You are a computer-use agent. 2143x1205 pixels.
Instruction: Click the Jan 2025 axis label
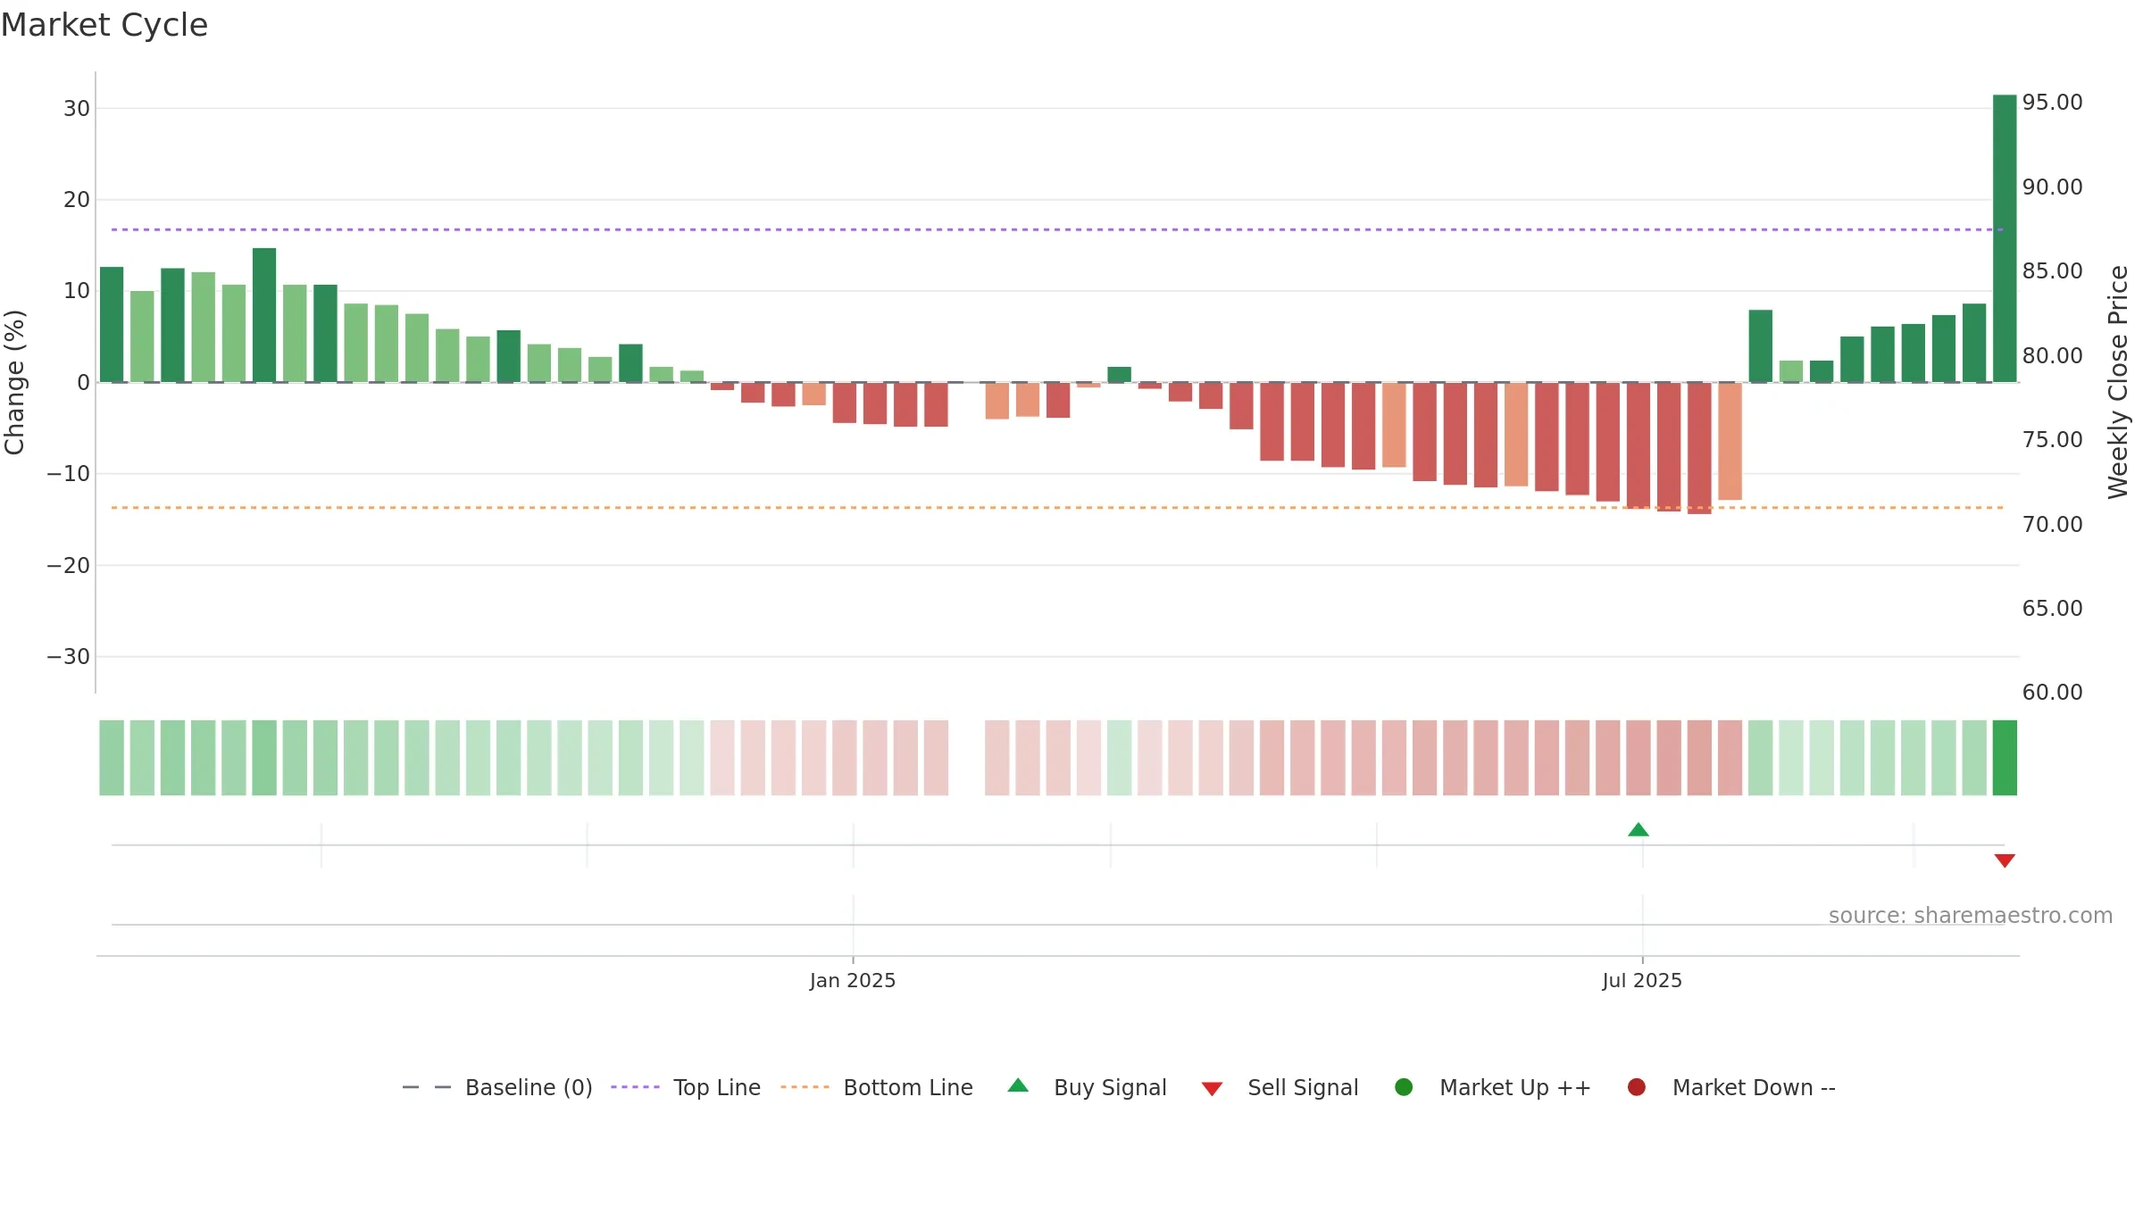[x=853, y=980]
